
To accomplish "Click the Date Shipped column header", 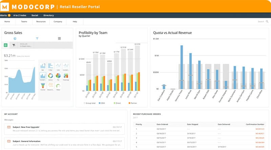I will pyautogui.click(x=192, y=124).
